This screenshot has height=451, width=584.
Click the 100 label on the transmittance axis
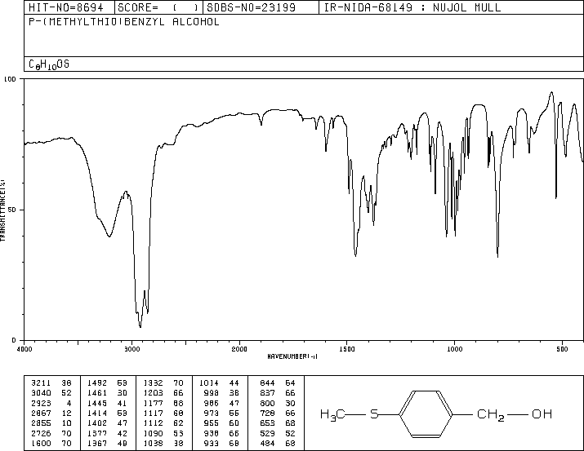[x=10, y=79]
